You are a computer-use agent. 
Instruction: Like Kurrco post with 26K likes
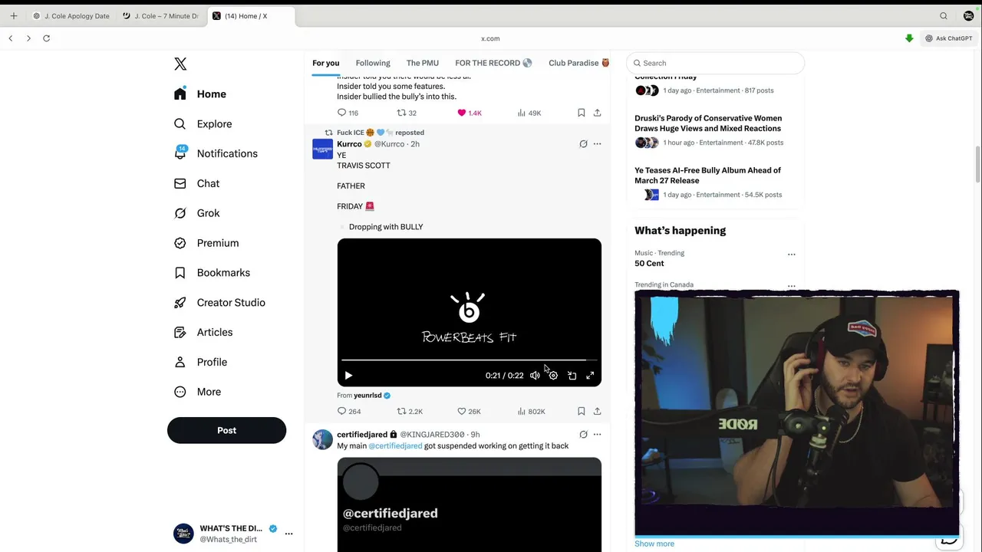pyautogui.click(x=469, y=412)
